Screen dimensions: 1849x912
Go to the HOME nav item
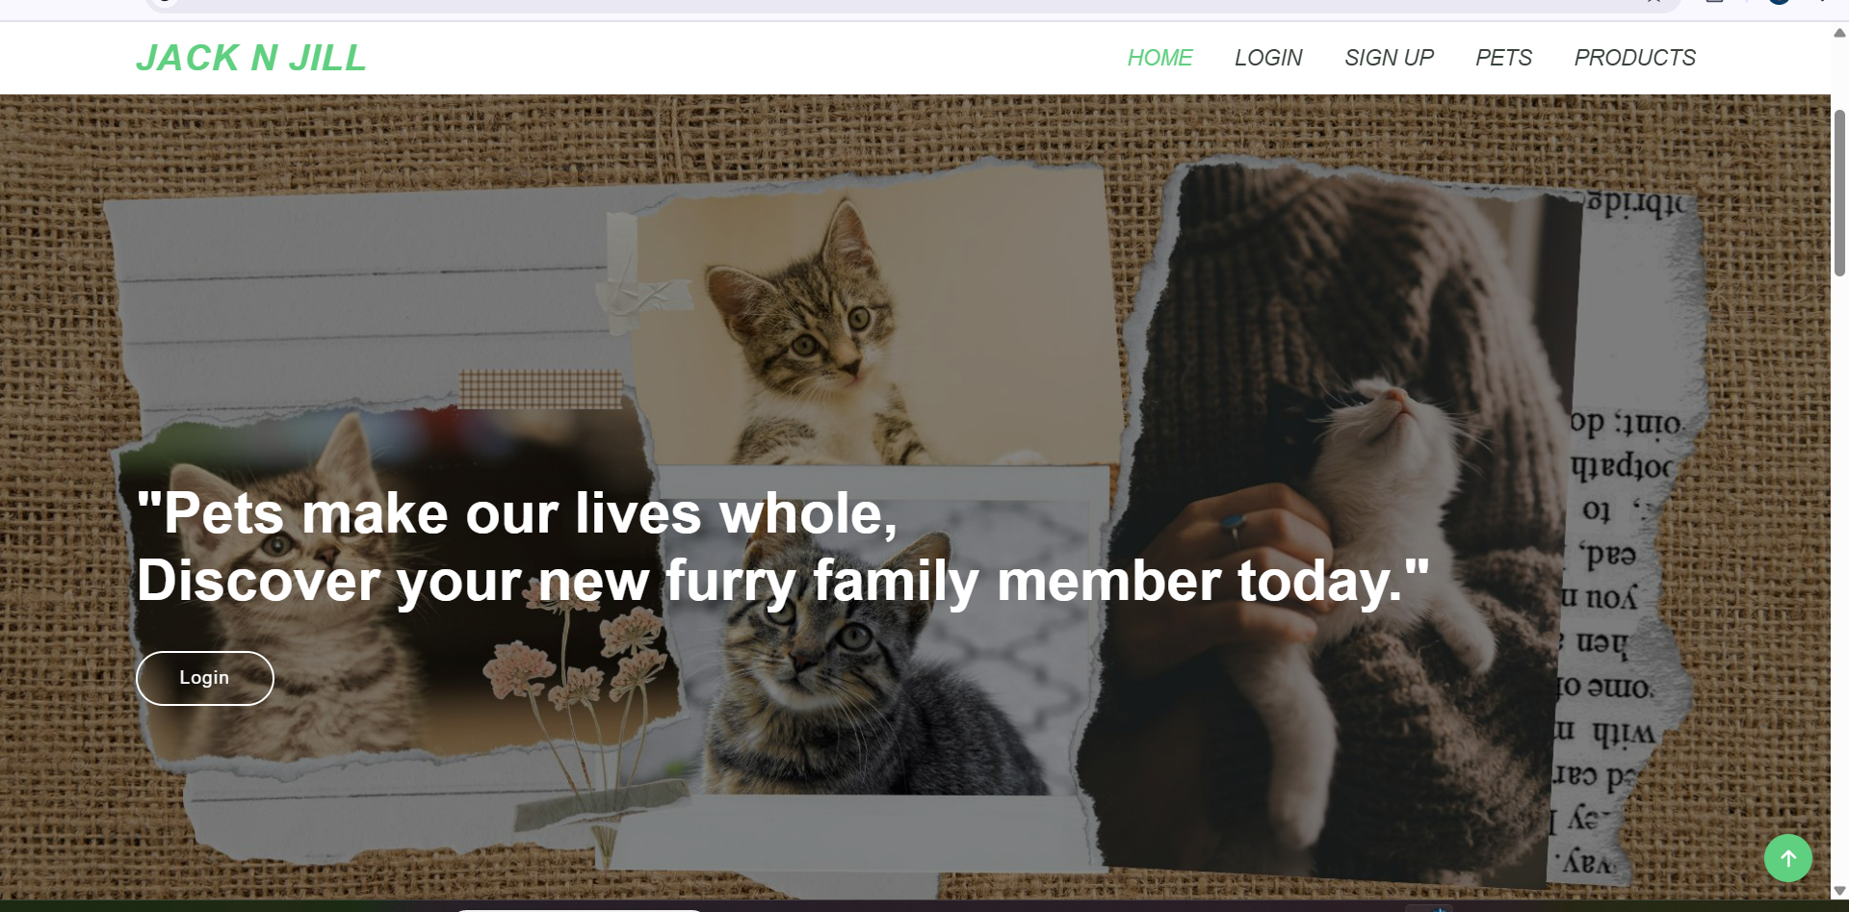(1159, 58)
